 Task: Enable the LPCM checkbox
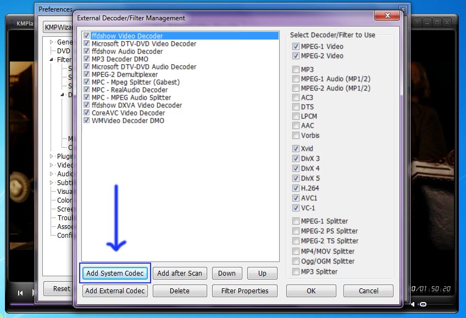296,116
